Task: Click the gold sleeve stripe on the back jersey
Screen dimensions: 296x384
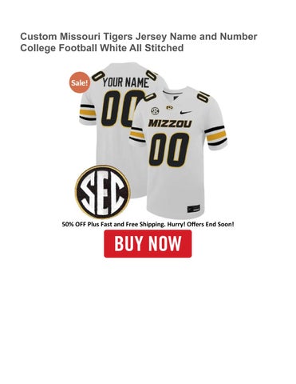Action: (87, 113)
